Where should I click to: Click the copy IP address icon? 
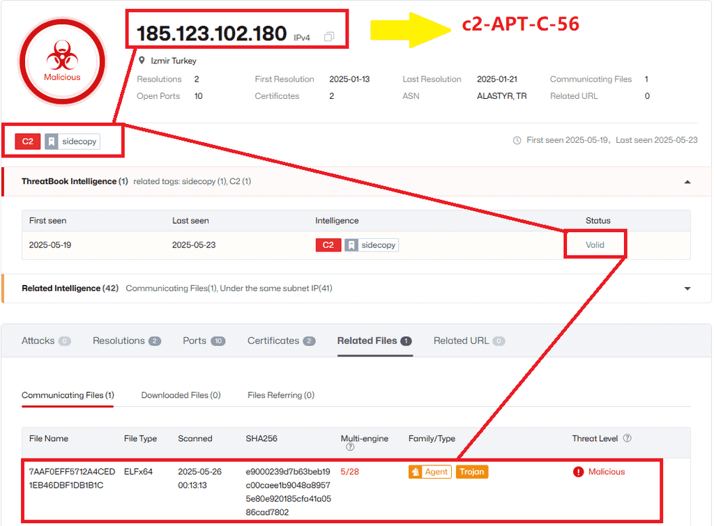click(329, 36)
